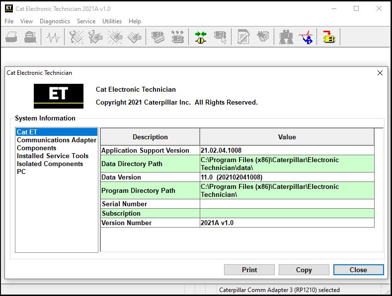Click the Print Preview toolbar icon
Screen dimensions: 392x296
coord(30,37)
